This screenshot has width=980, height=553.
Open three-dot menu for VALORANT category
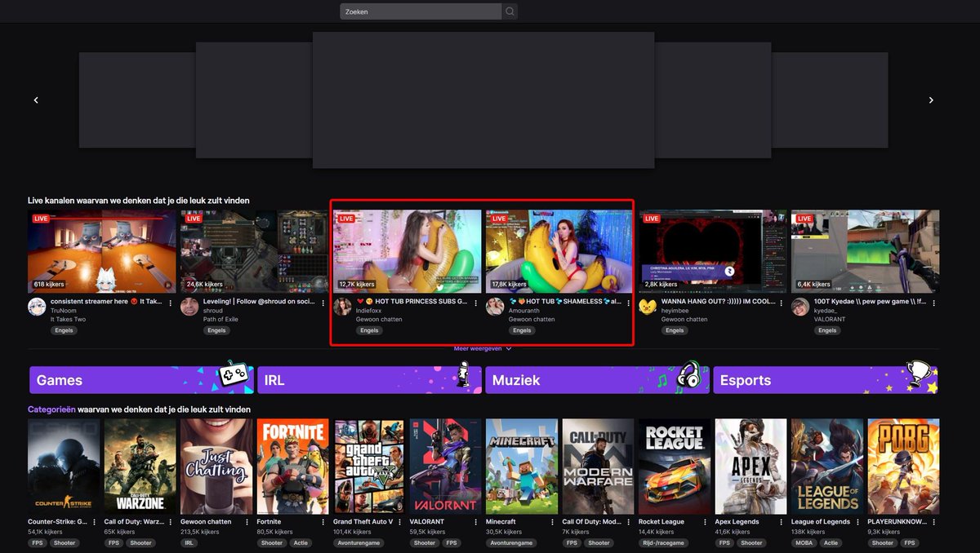(476, 522)
